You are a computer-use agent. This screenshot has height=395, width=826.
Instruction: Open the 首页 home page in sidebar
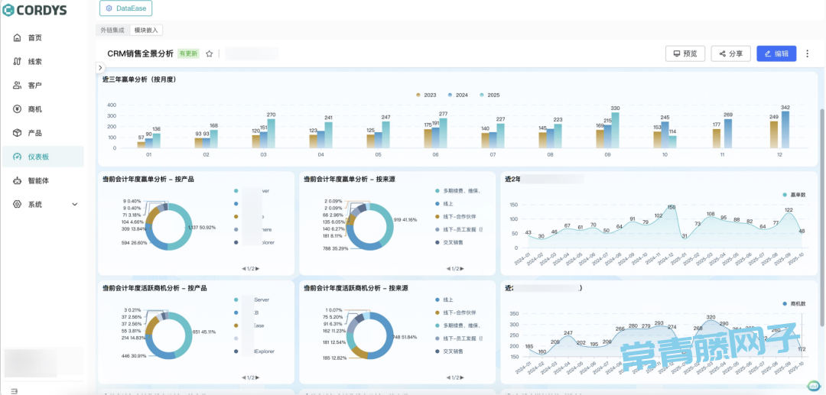coord(34,37)
